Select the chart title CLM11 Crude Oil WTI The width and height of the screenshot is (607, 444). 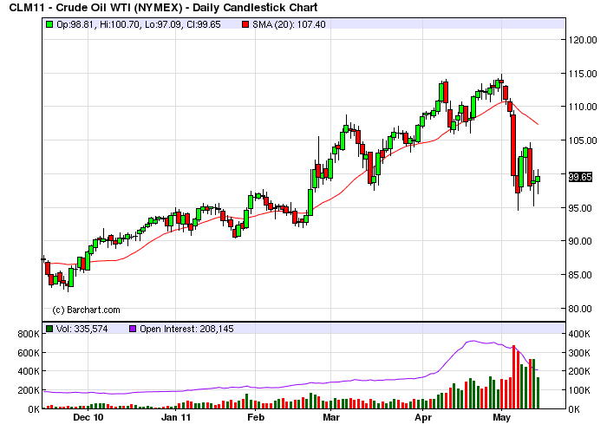(163, 7)
